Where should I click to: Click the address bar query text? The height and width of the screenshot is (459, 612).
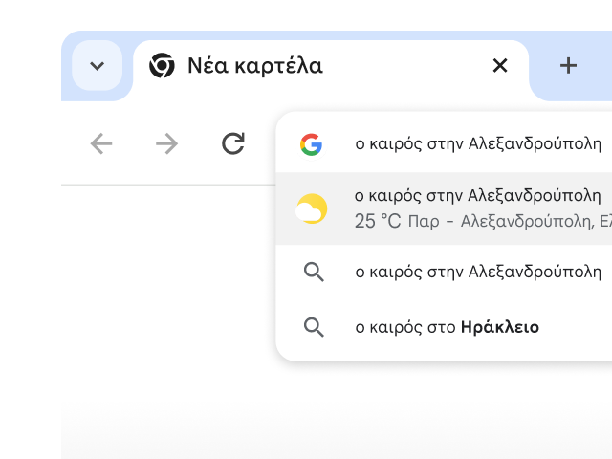(x=478, y=144)
